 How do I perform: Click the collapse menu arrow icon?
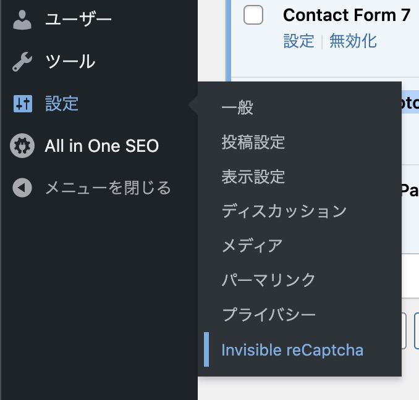(x=22, y=188)
